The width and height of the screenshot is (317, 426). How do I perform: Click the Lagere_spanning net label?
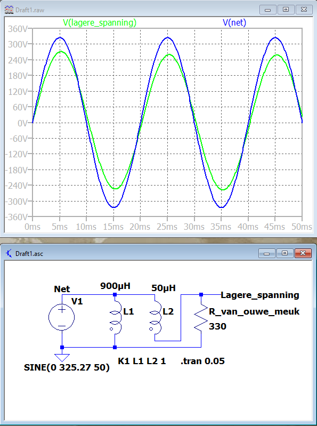pos(260,295)
